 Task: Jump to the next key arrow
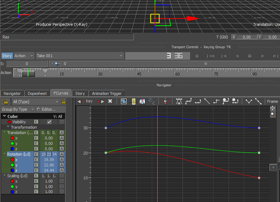pyautogui.click(x=103, y=102)
